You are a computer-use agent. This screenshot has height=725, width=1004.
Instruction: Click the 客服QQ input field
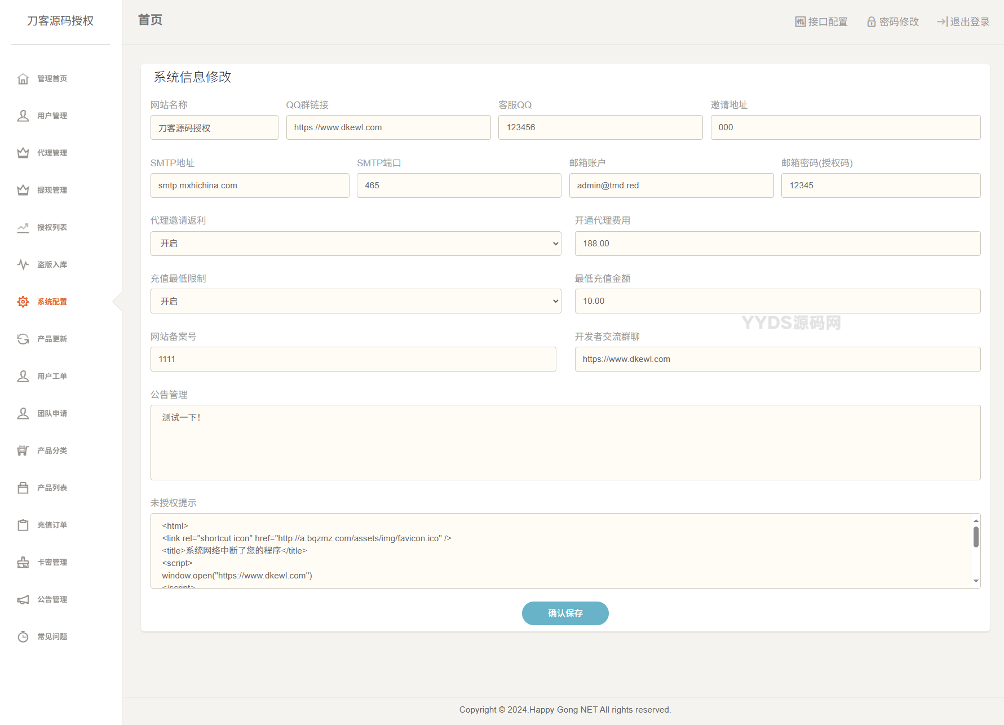(600, 127)
